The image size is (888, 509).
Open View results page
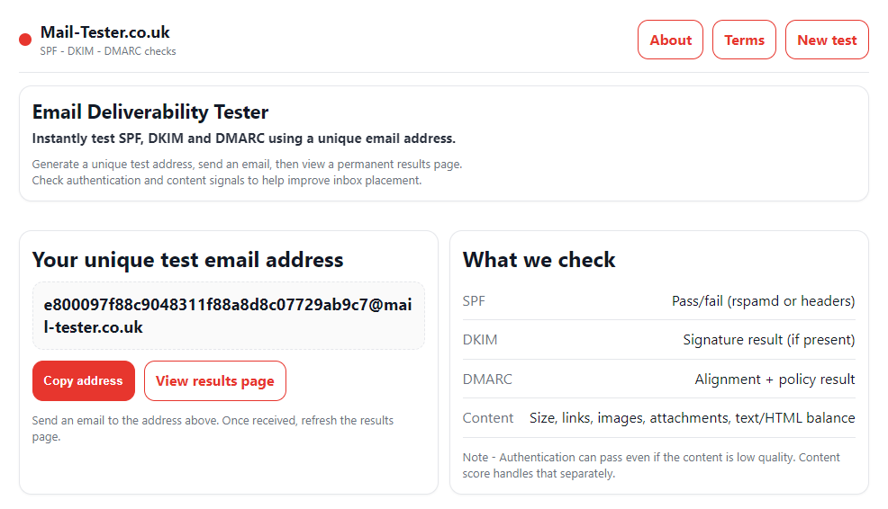214,380
